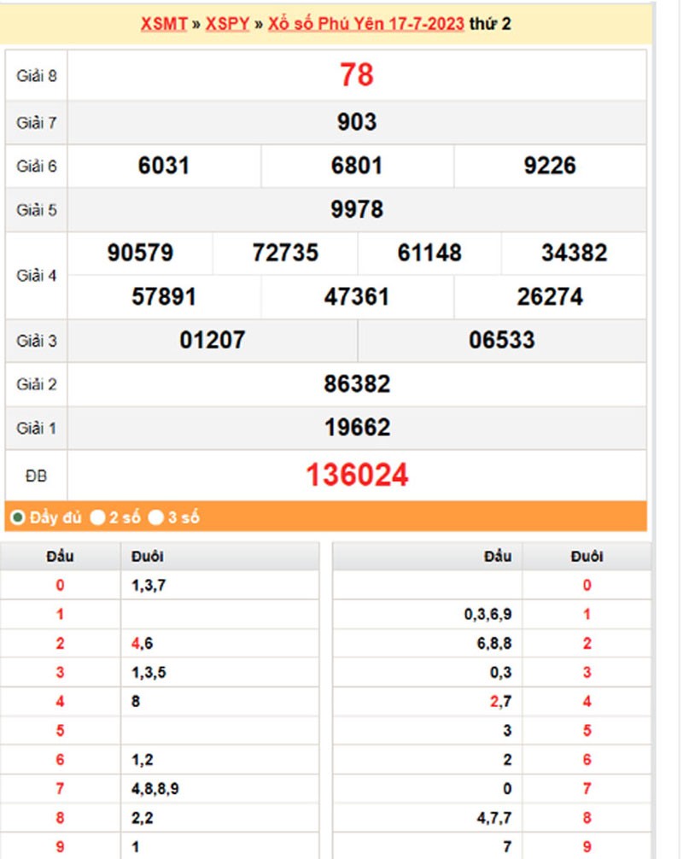The width and height of the screenshot is (683, 859).
Task: Click the 'Đầu' column header in left table
Action: coord(60,555)
